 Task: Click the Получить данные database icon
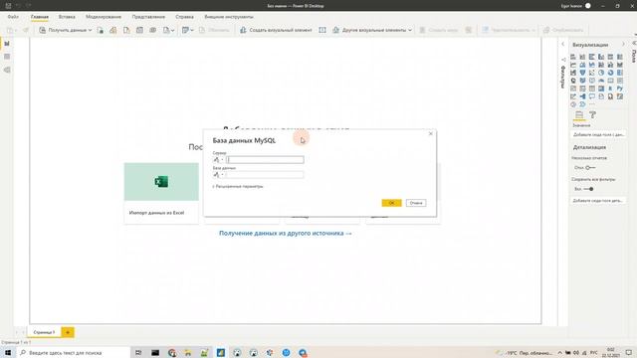(x=42, y=30)
